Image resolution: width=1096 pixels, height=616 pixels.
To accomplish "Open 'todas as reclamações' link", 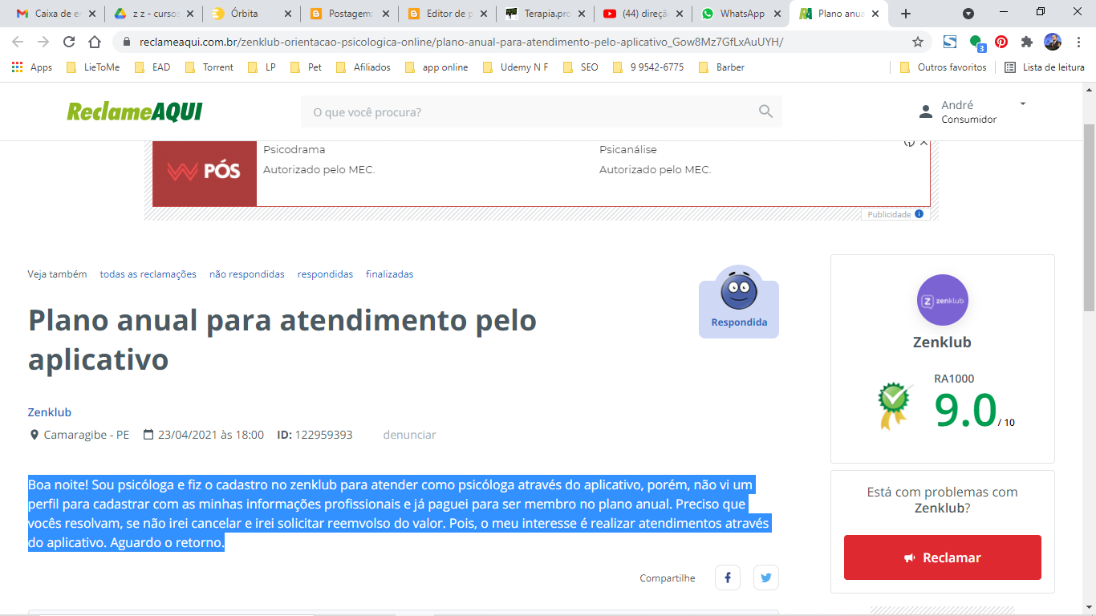I will tap(148, 274).
